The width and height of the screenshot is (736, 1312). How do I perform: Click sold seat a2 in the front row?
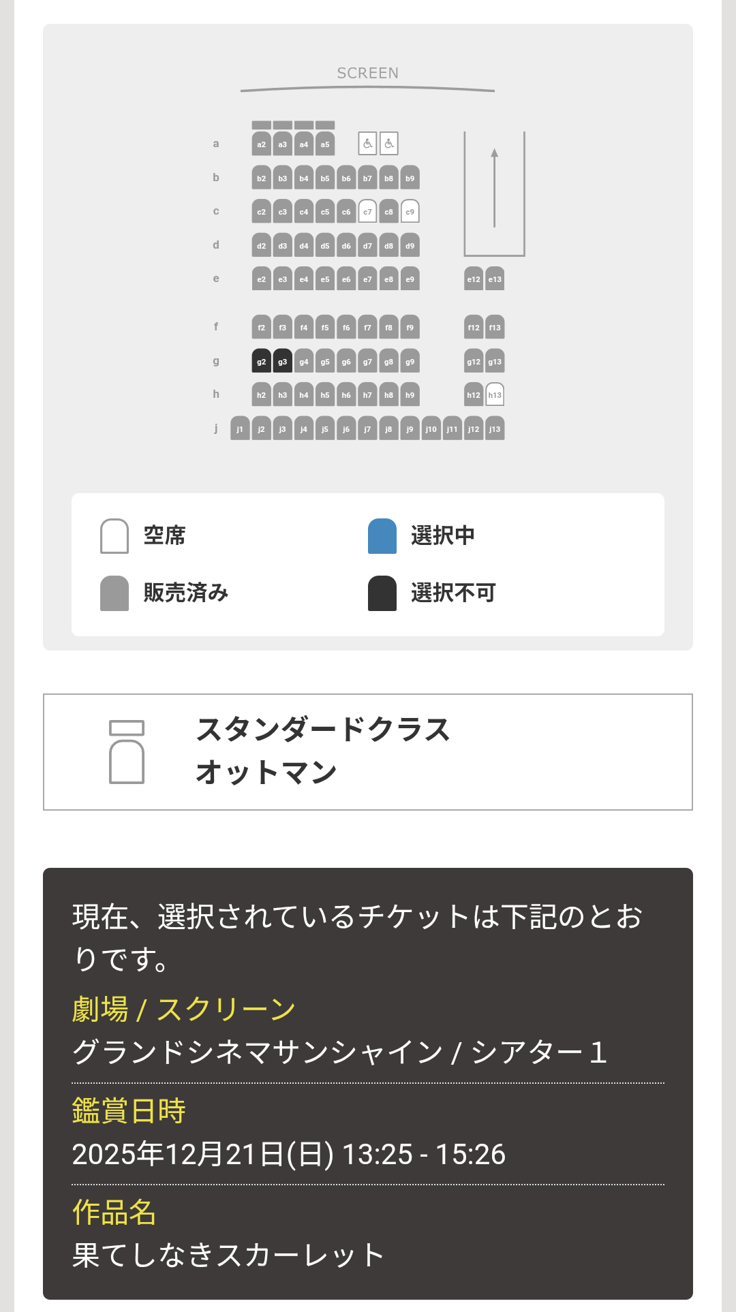[261, 144]
